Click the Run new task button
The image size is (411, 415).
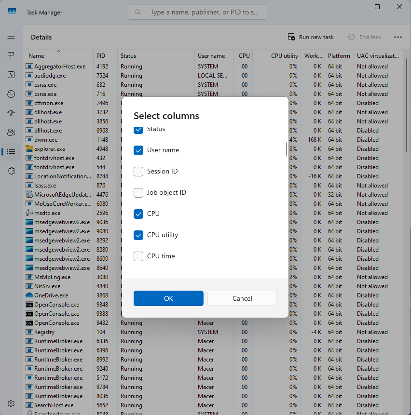[311, 37]
